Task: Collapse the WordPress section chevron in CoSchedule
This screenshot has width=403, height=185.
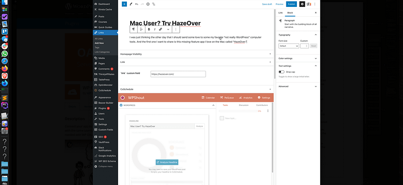Action: tap(214, 105)
